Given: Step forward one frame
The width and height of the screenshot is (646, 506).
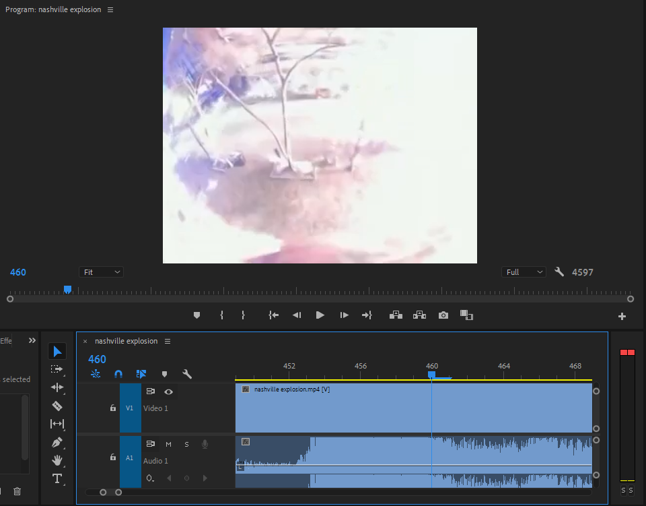Looking at the screenshot, I should point(344,315).
